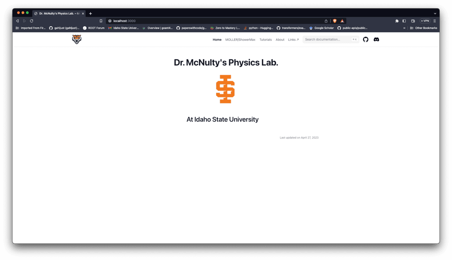Image resolution: width=452 pixels, height=260 pixels.
Task: Open the Tutorials nav item
Action: click(x=266, y=40)
